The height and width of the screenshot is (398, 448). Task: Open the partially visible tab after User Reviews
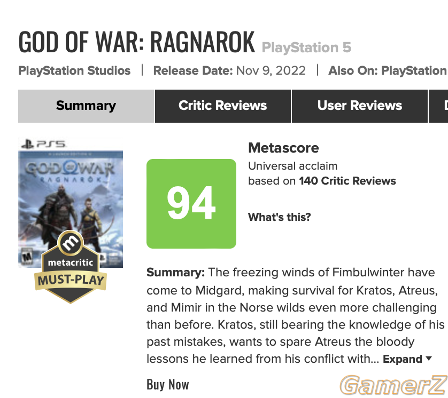pyautogui.click(x=438, y=106)
